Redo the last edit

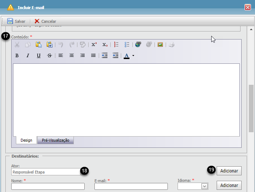pyautogui.click(x=72, y=45)
